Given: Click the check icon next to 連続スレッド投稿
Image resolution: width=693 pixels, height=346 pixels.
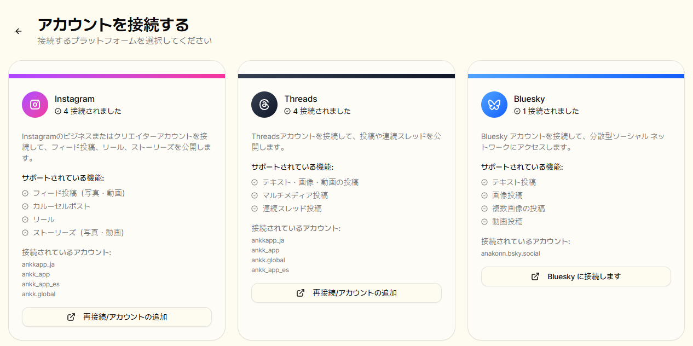Looking at the screenshot, I should click(x=255, y=209).
